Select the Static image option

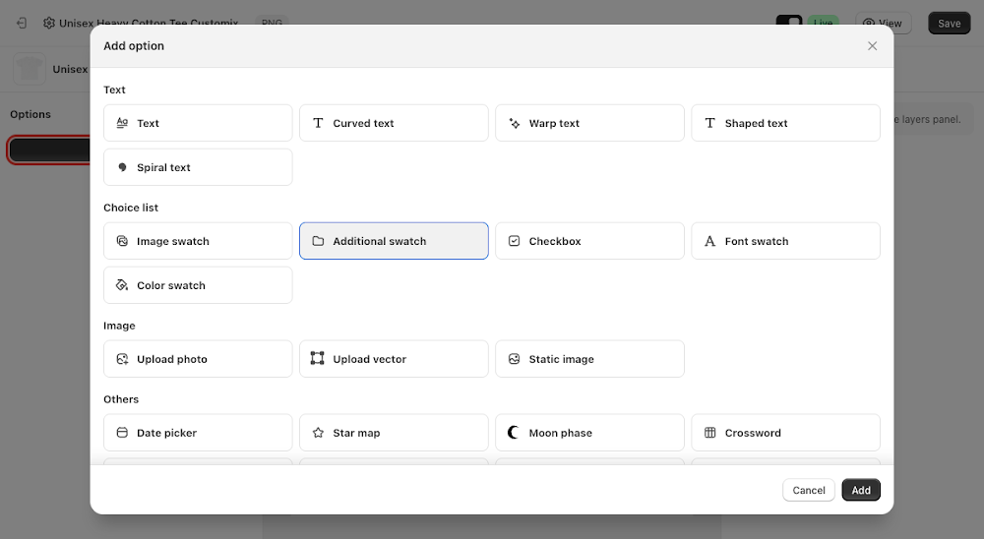tap(589, 359)
